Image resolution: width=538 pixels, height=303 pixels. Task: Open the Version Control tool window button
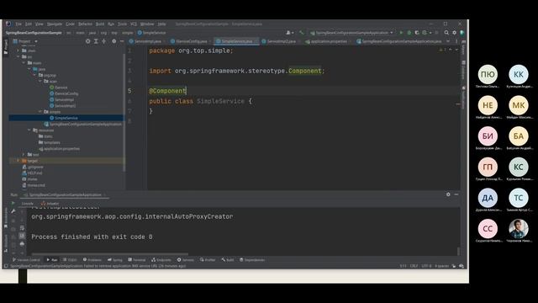click(x=26, y=260)
